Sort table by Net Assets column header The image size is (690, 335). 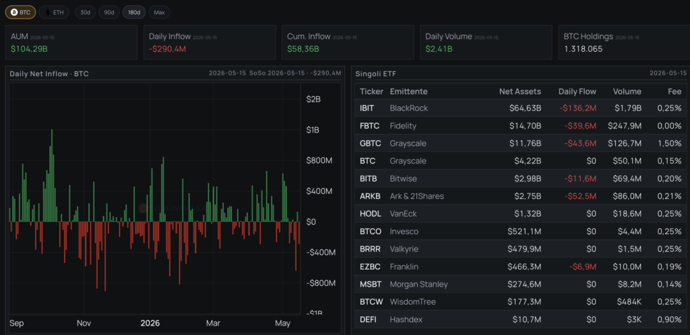520,91
